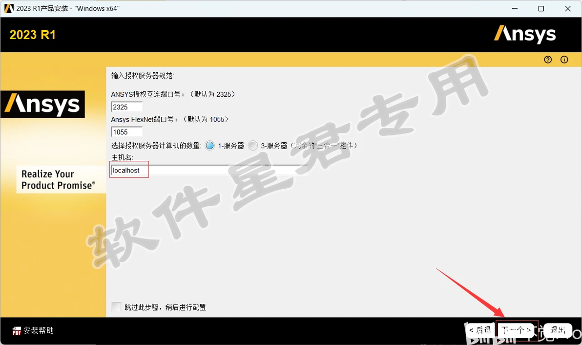582x345 pixels.
Task: Click the 主机名 label
Action: click(x=122, y=157)
